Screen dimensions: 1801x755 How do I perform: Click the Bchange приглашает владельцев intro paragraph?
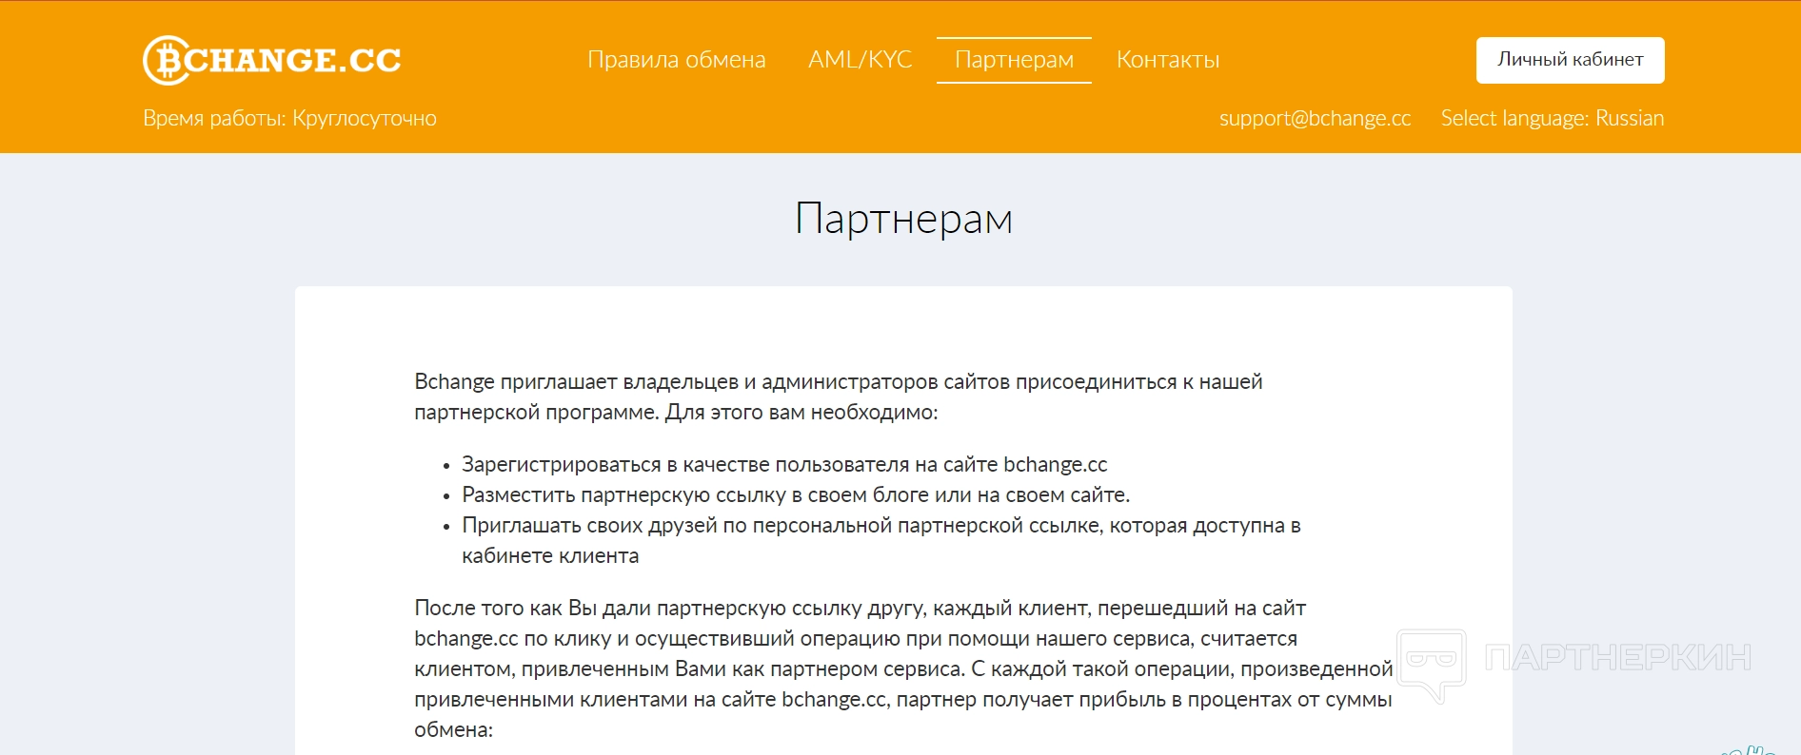(x=838, y=397)
